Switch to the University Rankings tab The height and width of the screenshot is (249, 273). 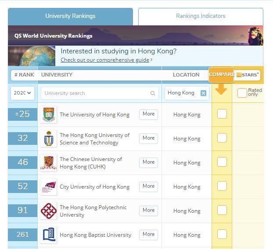[x=70, y=16]
